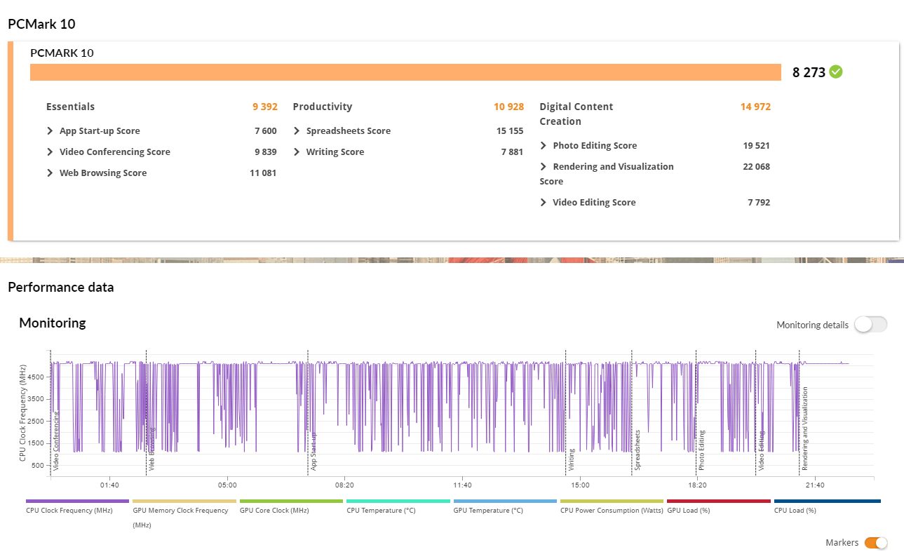This screenshot has height=552, width=904.
Task: Click the overall score 8 273
Action: point(809,72)
